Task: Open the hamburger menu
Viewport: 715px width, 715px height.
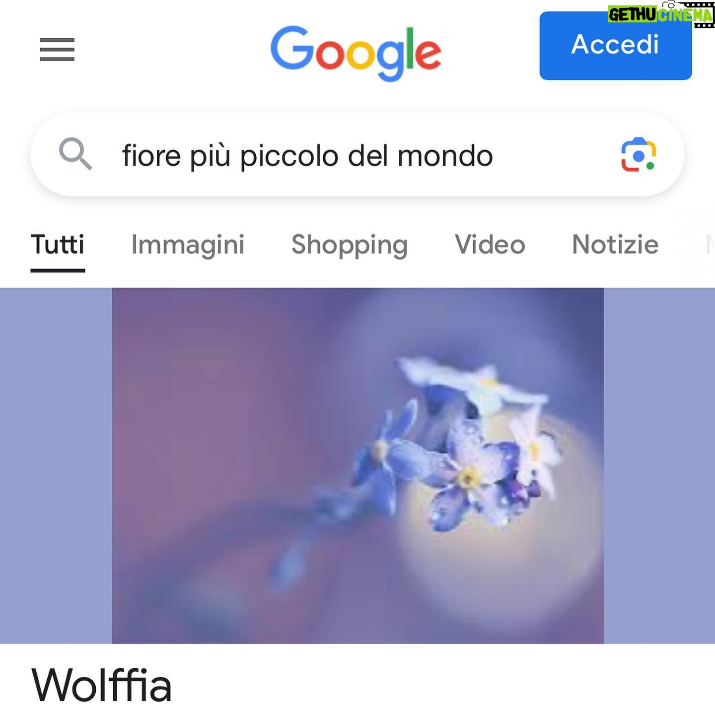Action: (x=57, y=50)
